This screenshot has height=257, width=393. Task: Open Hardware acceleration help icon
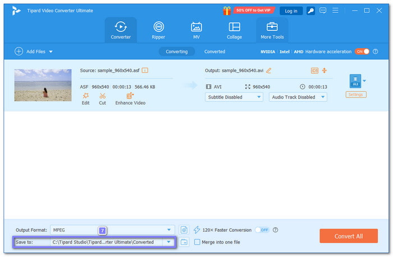pyautogui.click(x=375, y=52)
